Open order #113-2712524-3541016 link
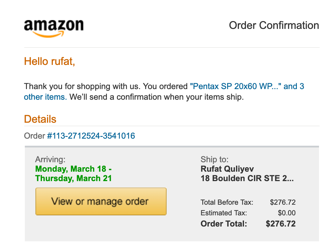 (91, 136)
